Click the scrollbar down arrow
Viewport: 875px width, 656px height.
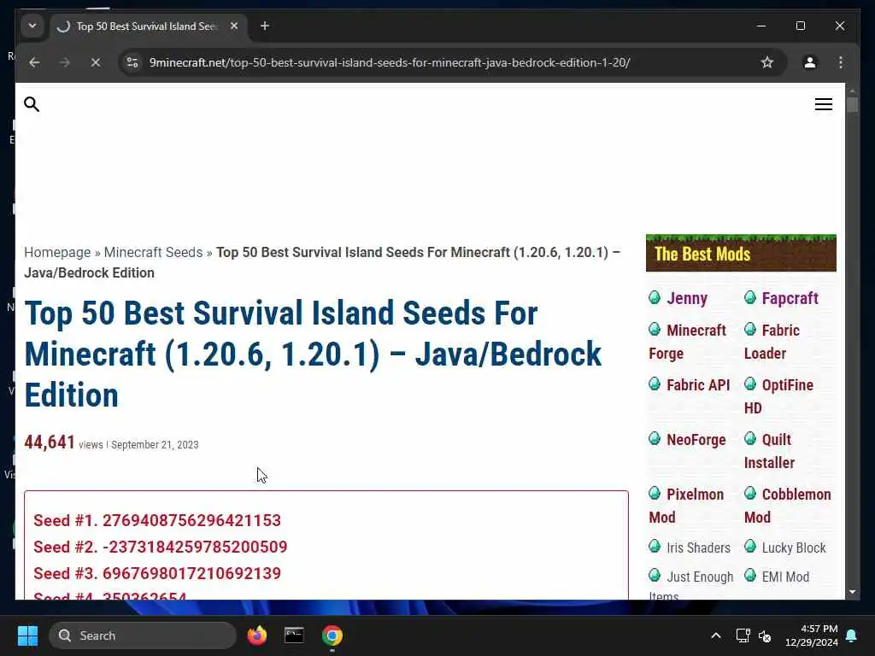852,592
